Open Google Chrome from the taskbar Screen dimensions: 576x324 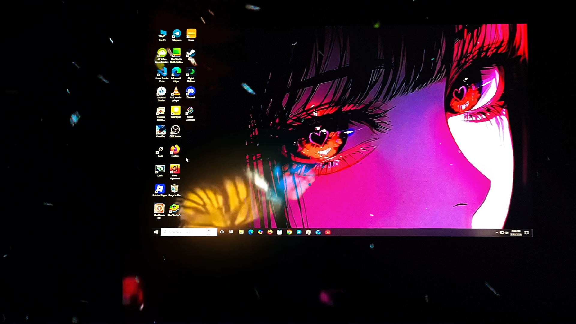point(289,232)
